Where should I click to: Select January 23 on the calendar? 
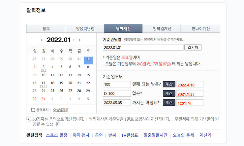(35, 91)
